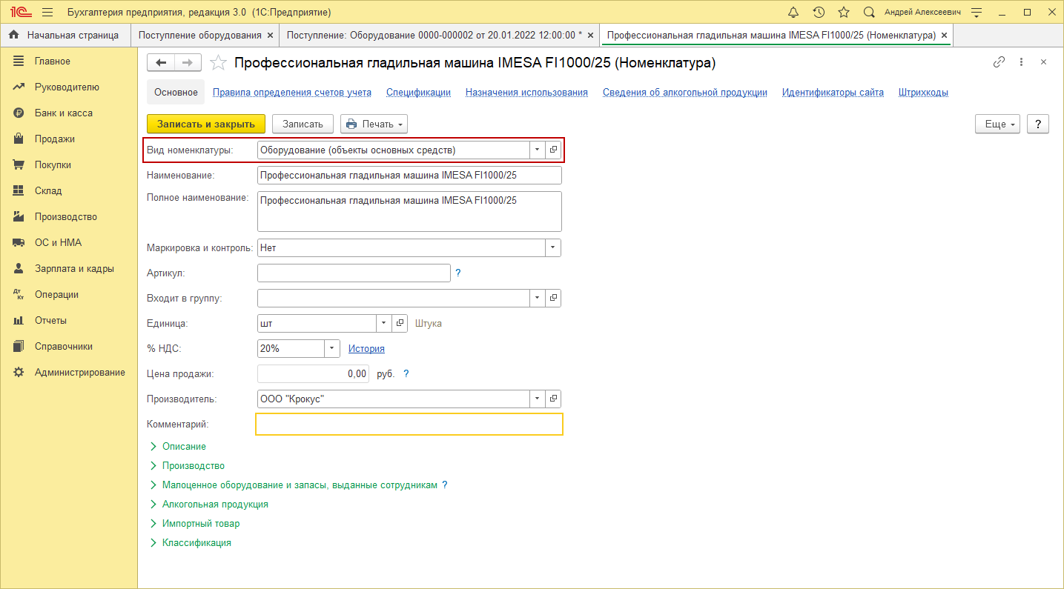Open Спецификации link
The width and height of the screenshot is (1064, 589).
[418, 93]
